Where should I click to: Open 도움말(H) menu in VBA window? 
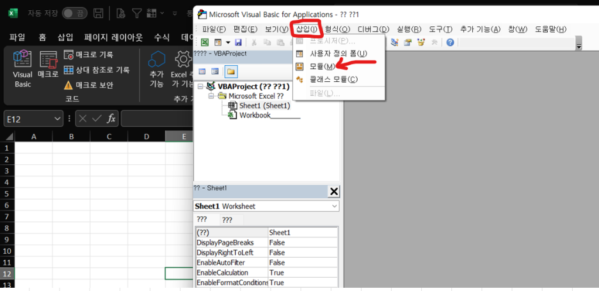pos(550,29)
